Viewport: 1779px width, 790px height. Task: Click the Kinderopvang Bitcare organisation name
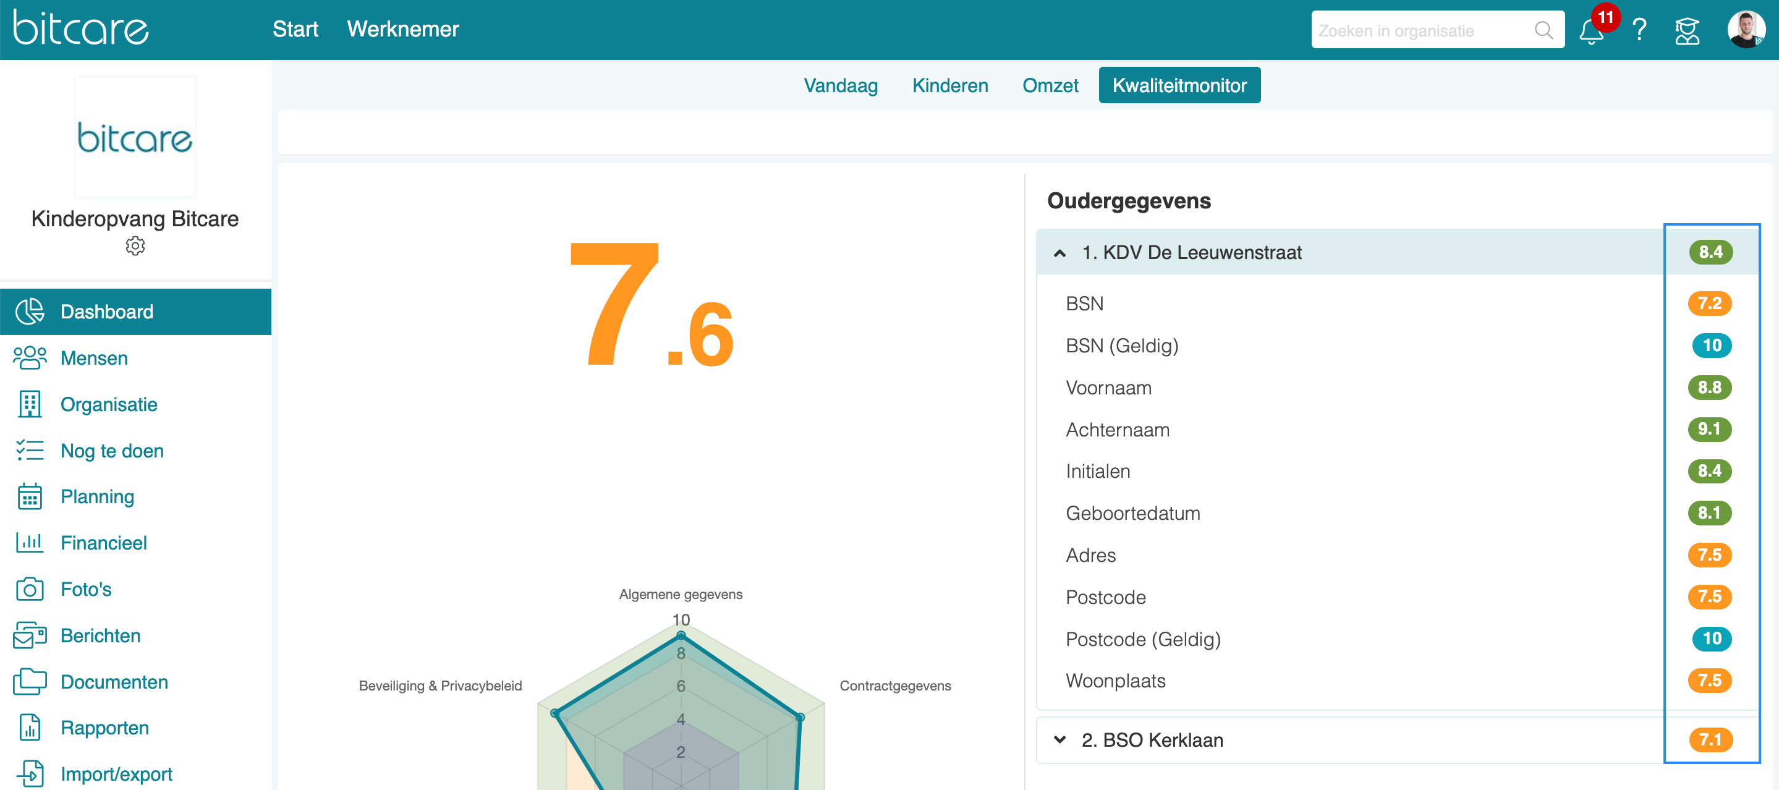pyautogui.click(x=135, y=218)
